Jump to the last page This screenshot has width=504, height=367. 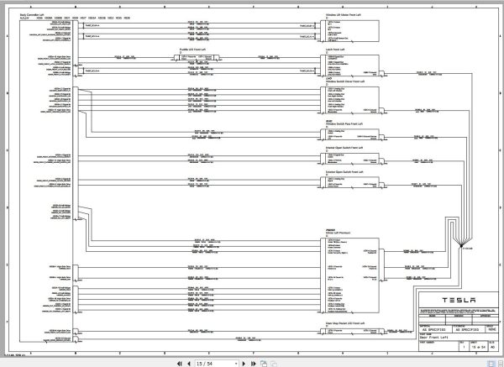(254, 364)
